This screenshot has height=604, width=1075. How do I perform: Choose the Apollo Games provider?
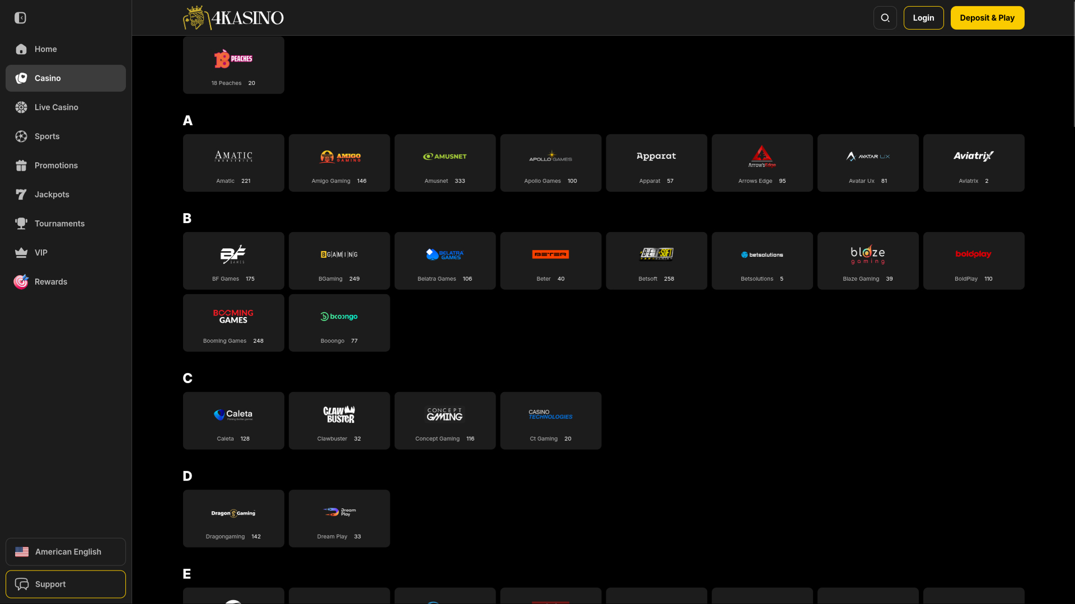551,163
